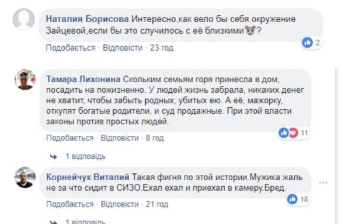
Task: Expand 1 відповідь under Корнейчук Виталий's comment
Action: click(x=85, y=222)
